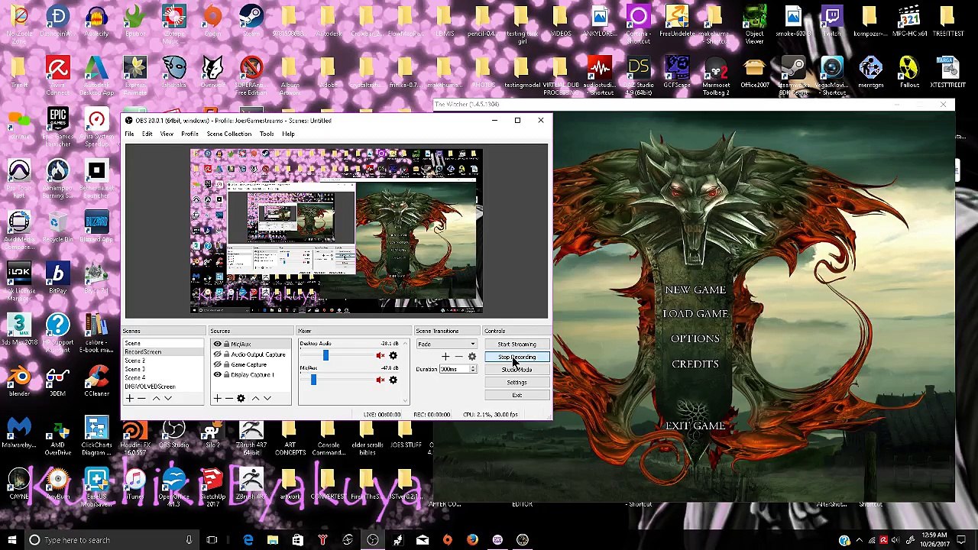
Task: Enable Studio Mode
Action: coord(517,370)
